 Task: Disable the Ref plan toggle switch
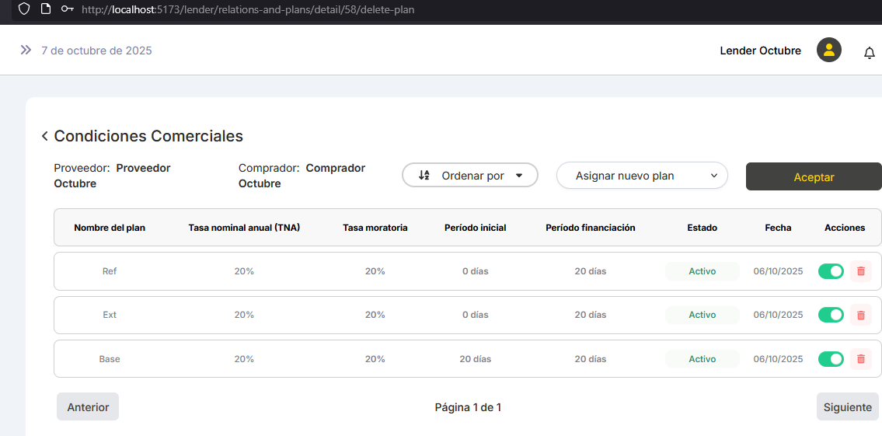tap(831, 271)
